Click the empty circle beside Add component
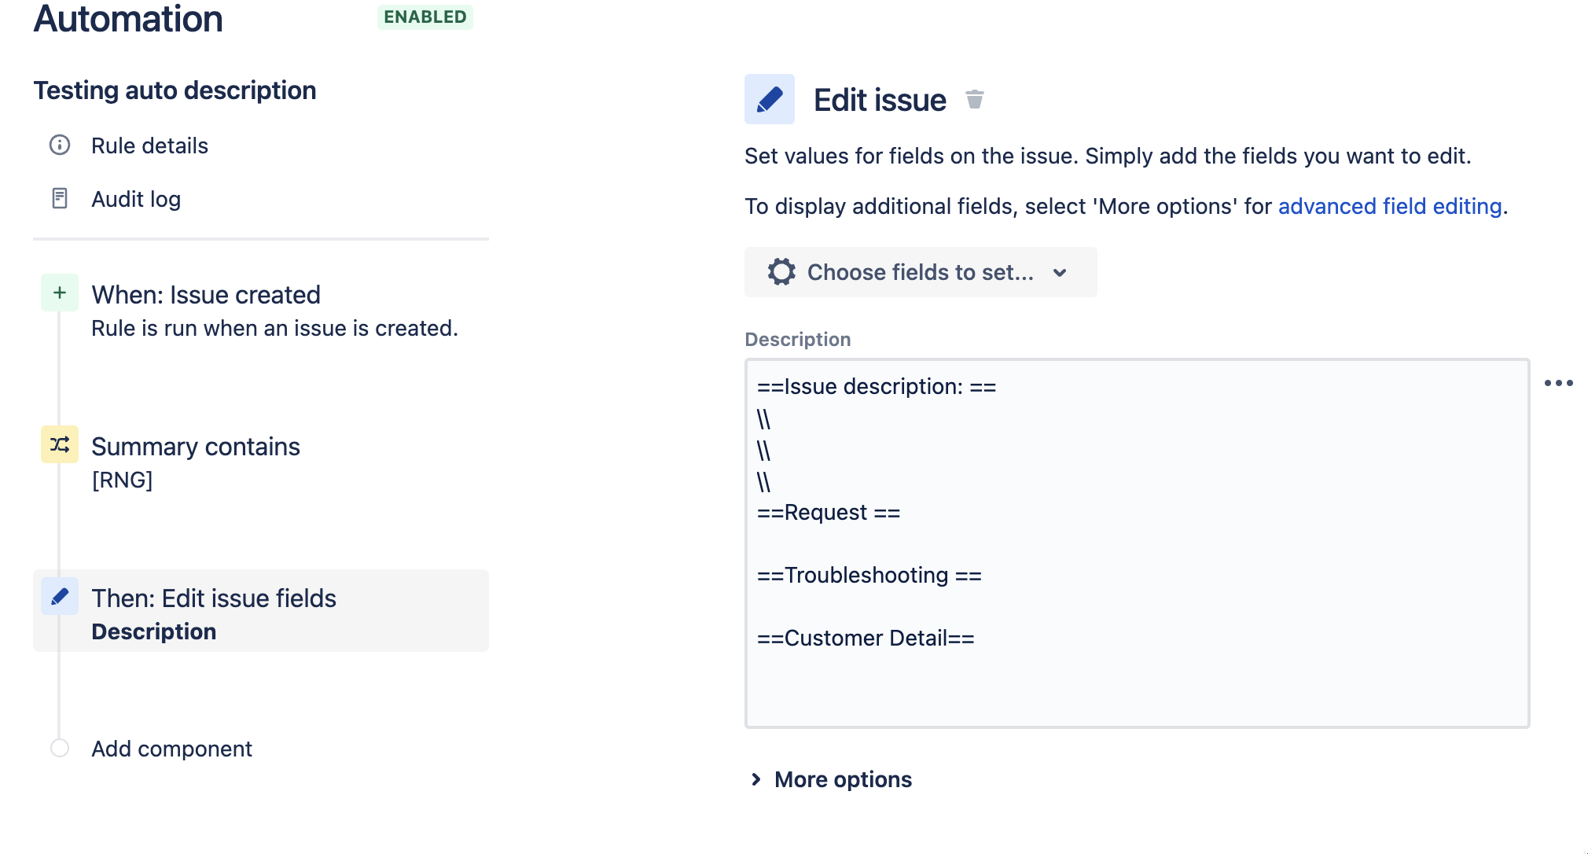 pyautogui.click(x=58, y=748)
